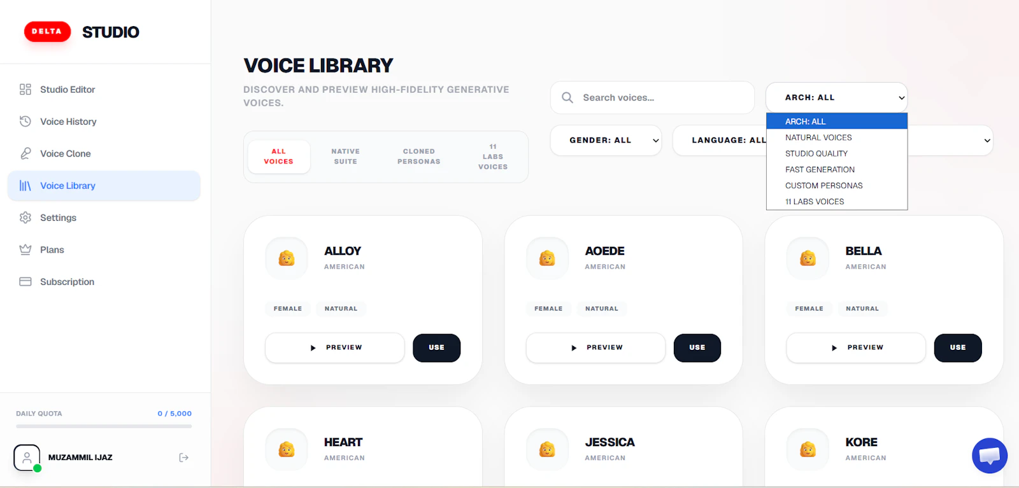Choose NATURAL VOICES from the list
Screen dimensions: 1019x488
837,137
